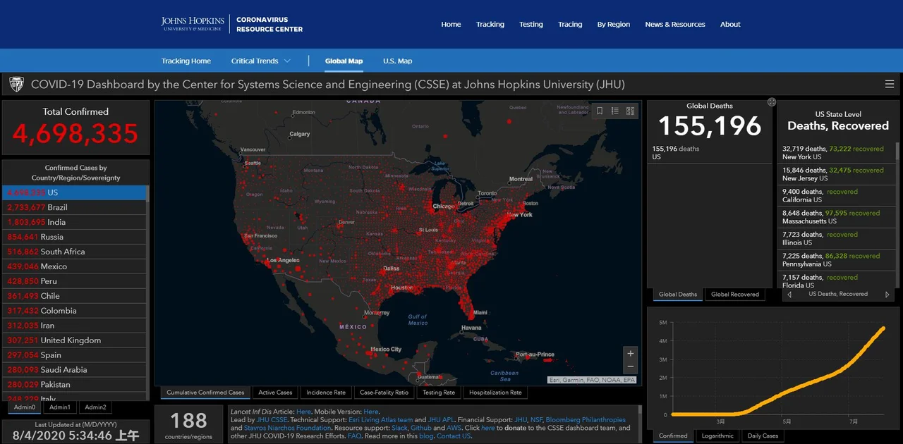Click the Illinois US deaths row
Screen dimensions: 903x444
[837, 238]
